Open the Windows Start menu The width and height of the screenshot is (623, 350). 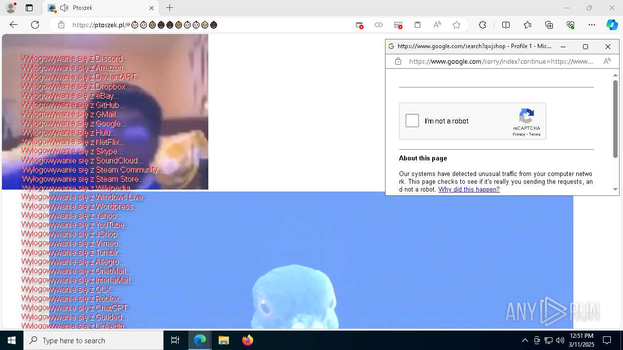[12, 340]
